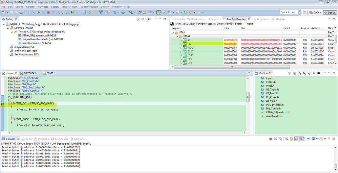Image resolution: width=338 pixels, height=173 pixels.
Task: Select FTM0_ISR(void) in Outline
Action: click(x=276, y=112)
